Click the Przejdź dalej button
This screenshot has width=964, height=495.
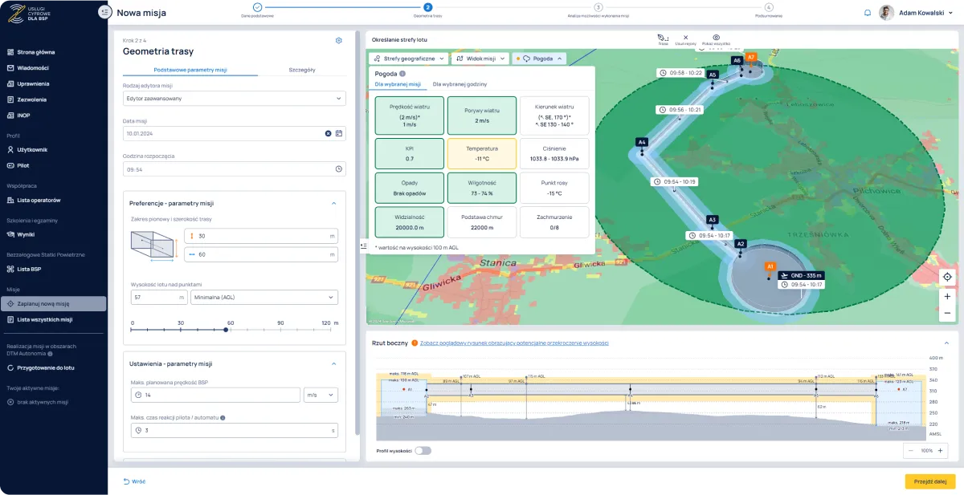click(x=929, y=481)
